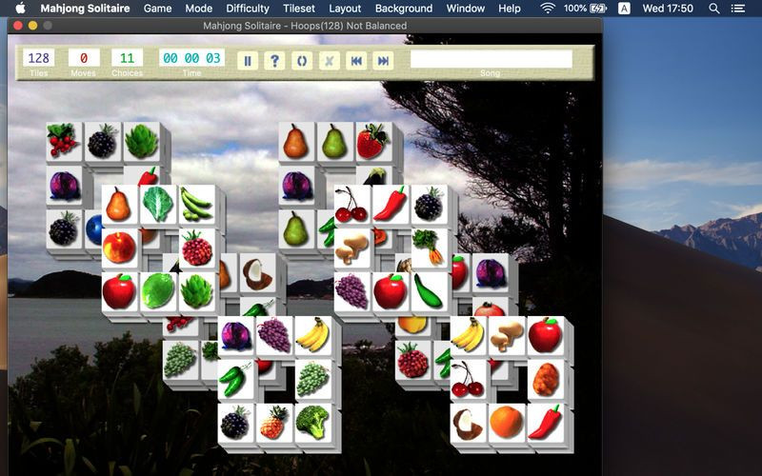Select the bananas tile next to the purple grapes
This screenshot has height=476, width=762.
[313, 335]
